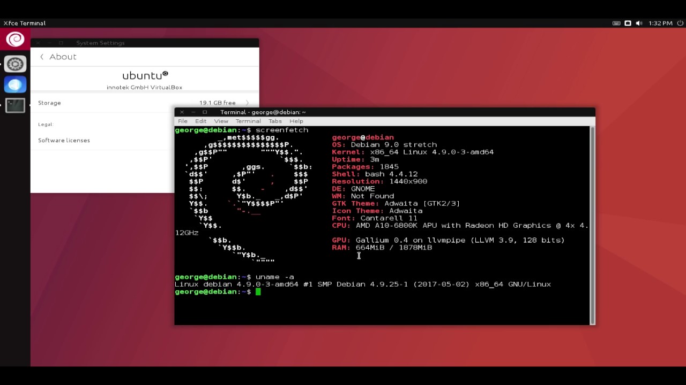Launch the blue web browser dock icon
Viewport: 686px width, 385px height.
15,84
